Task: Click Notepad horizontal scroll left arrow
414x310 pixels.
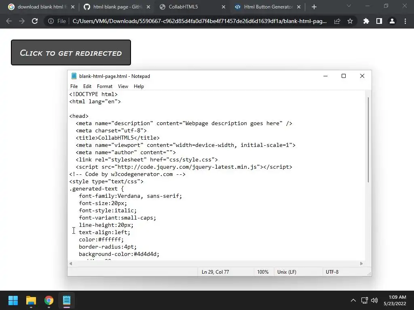Action: pos(71,263)
